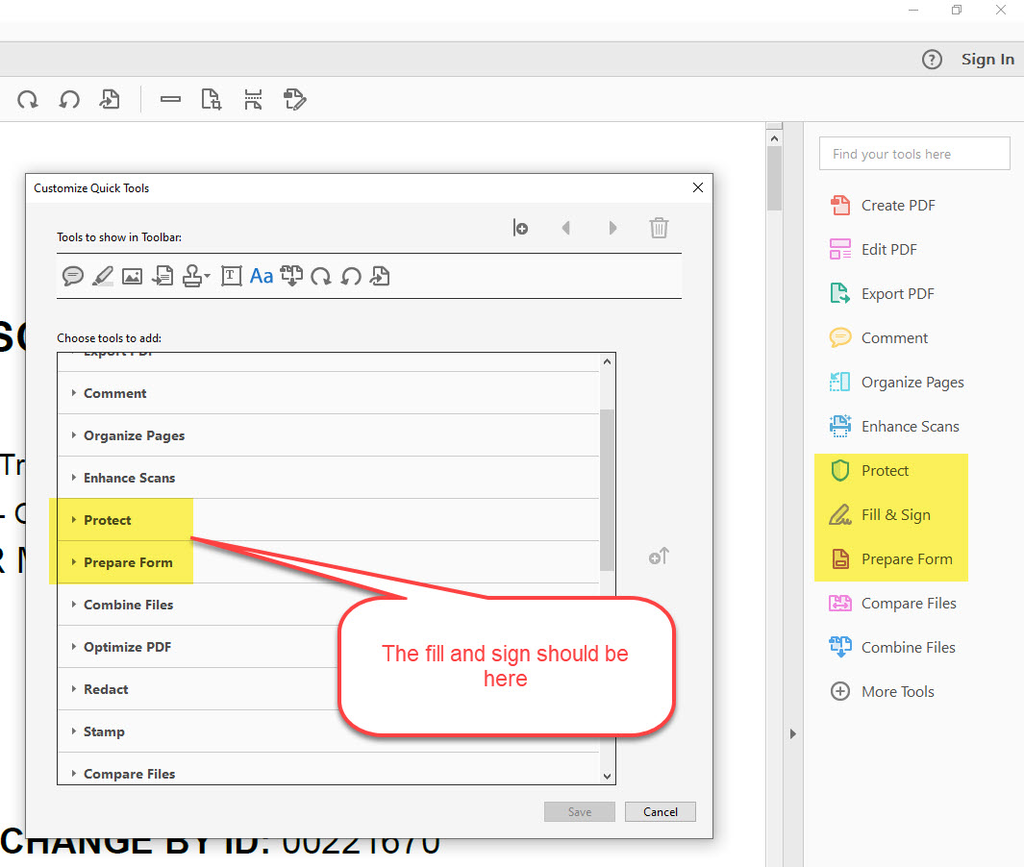This screenshot has width=1024, height=867.
Task: Click the Cancel button in the dialog
Action: [x=661, y=811]
